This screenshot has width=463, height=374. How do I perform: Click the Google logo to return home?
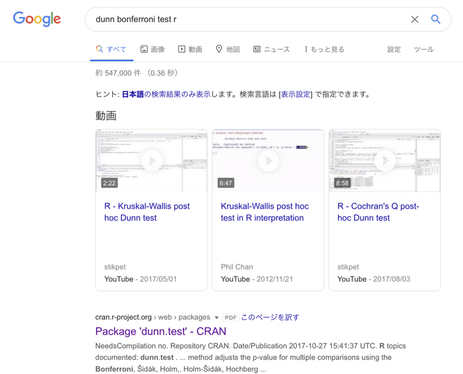click(x=36, y=19)
